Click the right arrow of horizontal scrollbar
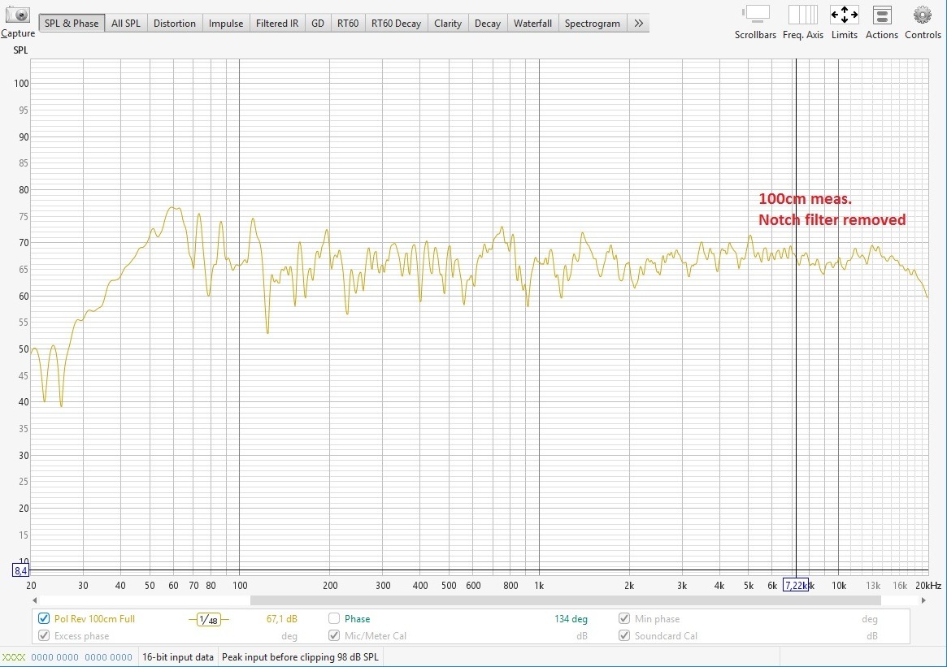 tap(923, 600)
